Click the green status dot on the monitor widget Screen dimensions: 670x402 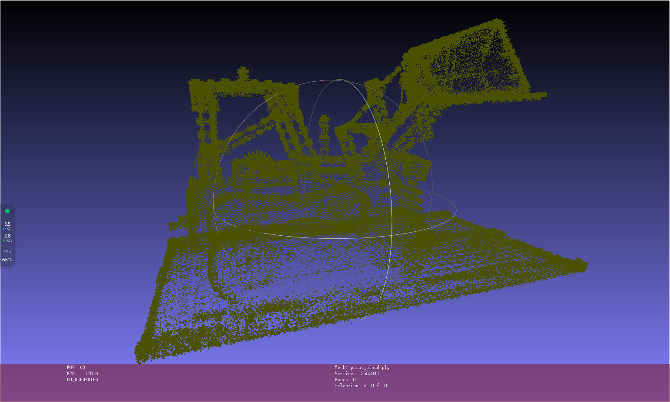click(x=8, y=211)
